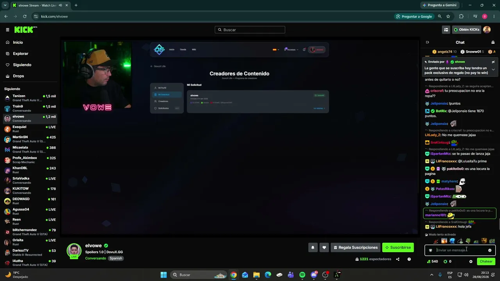Open Spotify from the taskbar
This screenshot has height=281, width=500.
pyautogui.click(x=302, y=275)
